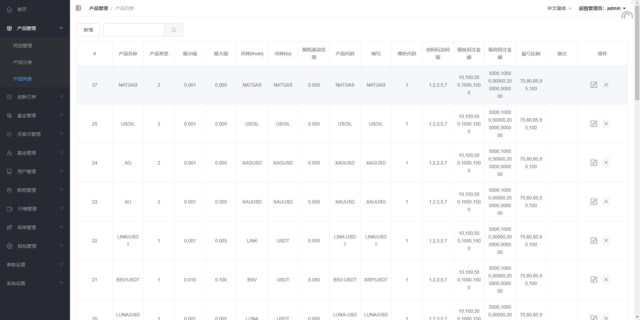Edit the LINK/USDT product
The image size is (640, 320).
point(594,241)
